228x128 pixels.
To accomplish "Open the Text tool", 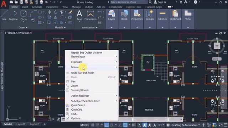I will coord(79,15).
